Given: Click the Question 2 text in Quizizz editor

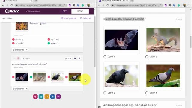Looking at the screenshot, I should coord(30,64).
